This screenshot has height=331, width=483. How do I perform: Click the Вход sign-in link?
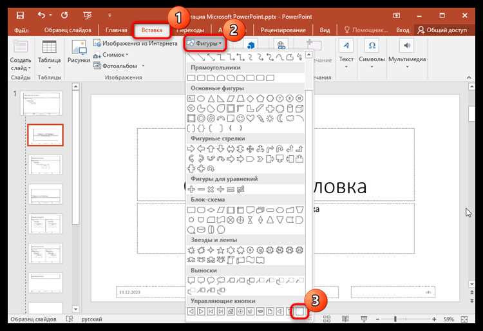(x=402, y=30)
